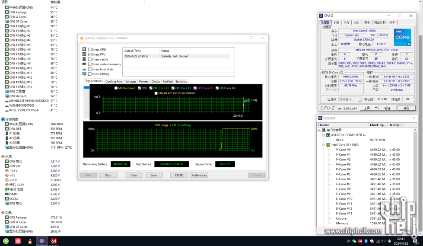This screenshot has width=423, height=246.
Task: Select the Stability Test: Started log row
Action: (177, 56)
